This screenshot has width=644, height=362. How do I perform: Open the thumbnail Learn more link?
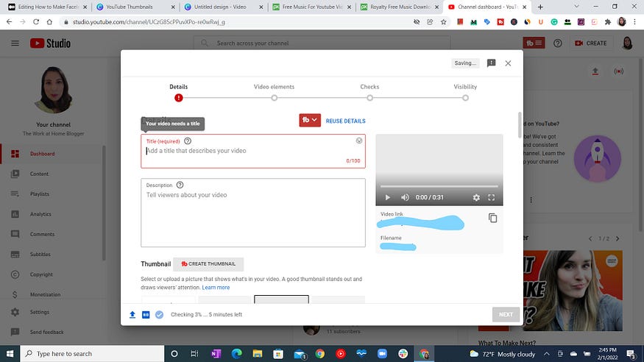(x=216, y=288)
